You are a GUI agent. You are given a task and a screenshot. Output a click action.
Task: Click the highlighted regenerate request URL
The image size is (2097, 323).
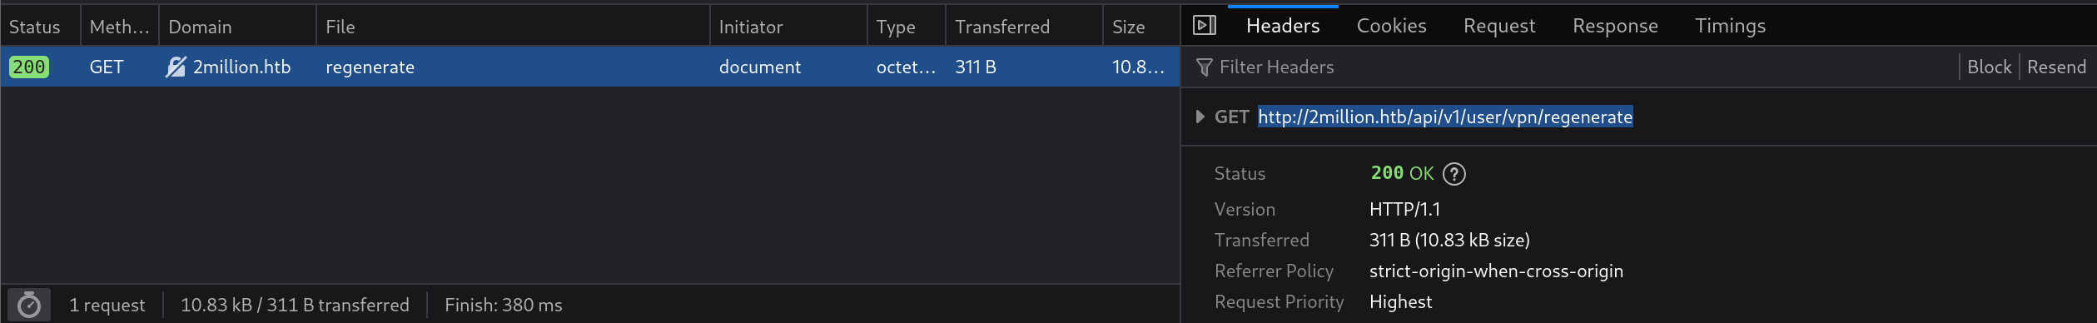pos(1444,117)
